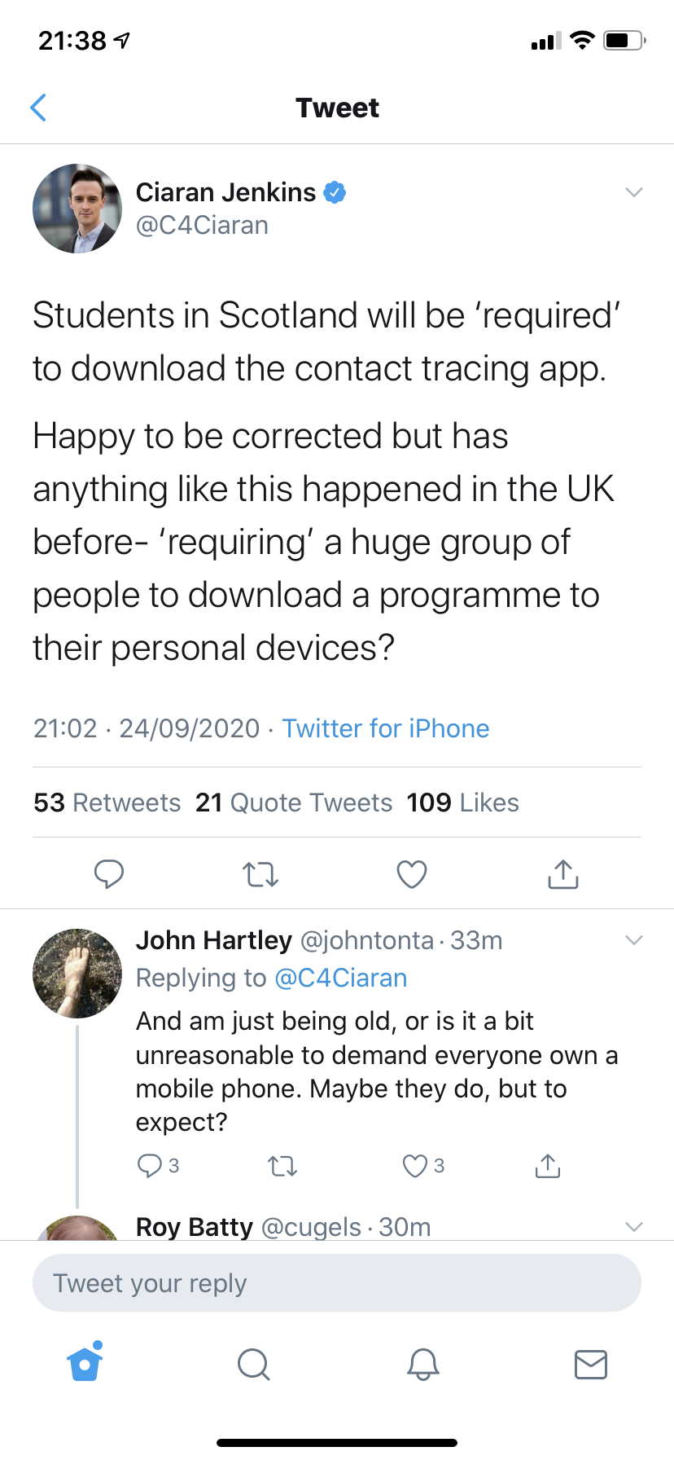
Task: Share John Hartley's reply
Action: (548, 1166)
